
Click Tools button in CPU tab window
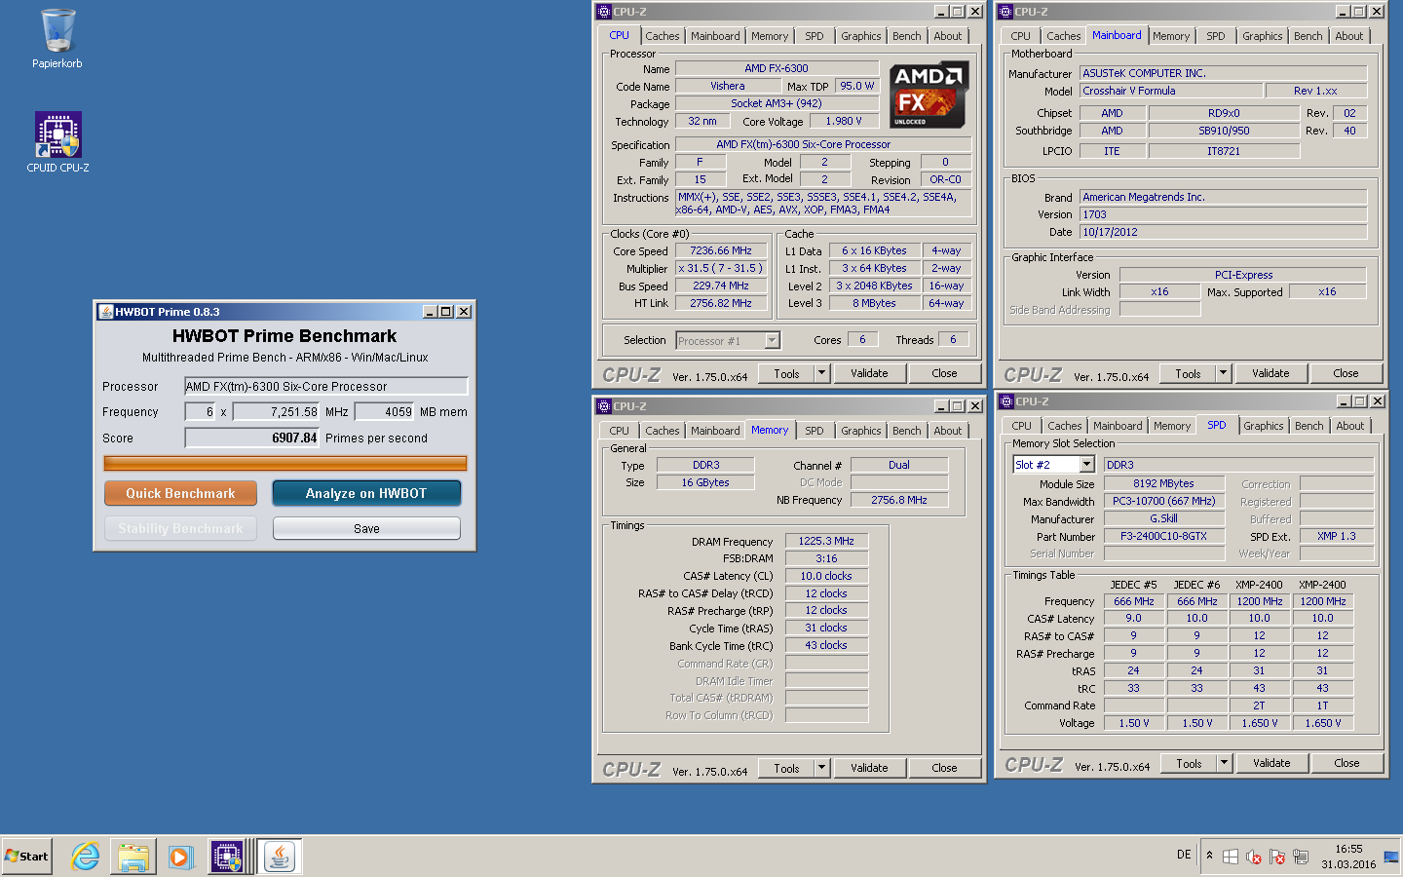click(786, 373)
